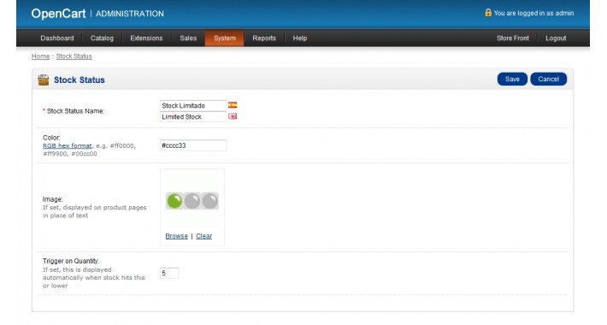Click the 'Trigger on Quantity:' label
Image resolution: width=607 pixels, height=325 pixels.
[71, 261]
